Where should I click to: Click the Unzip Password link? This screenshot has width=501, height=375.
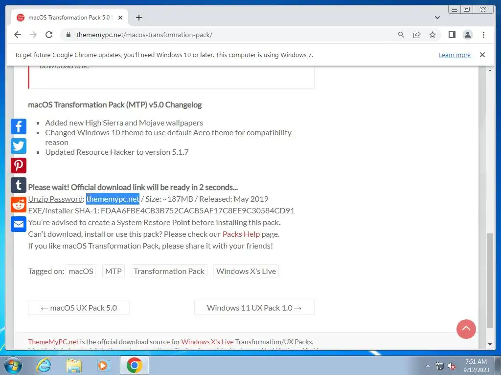(56, 199)
